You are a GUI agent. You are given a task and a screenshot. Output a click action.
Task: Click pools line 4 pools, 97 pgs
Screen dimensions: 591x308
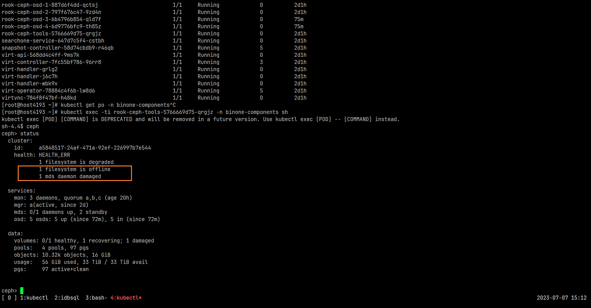pyautogui.click(x=51, y=248)
